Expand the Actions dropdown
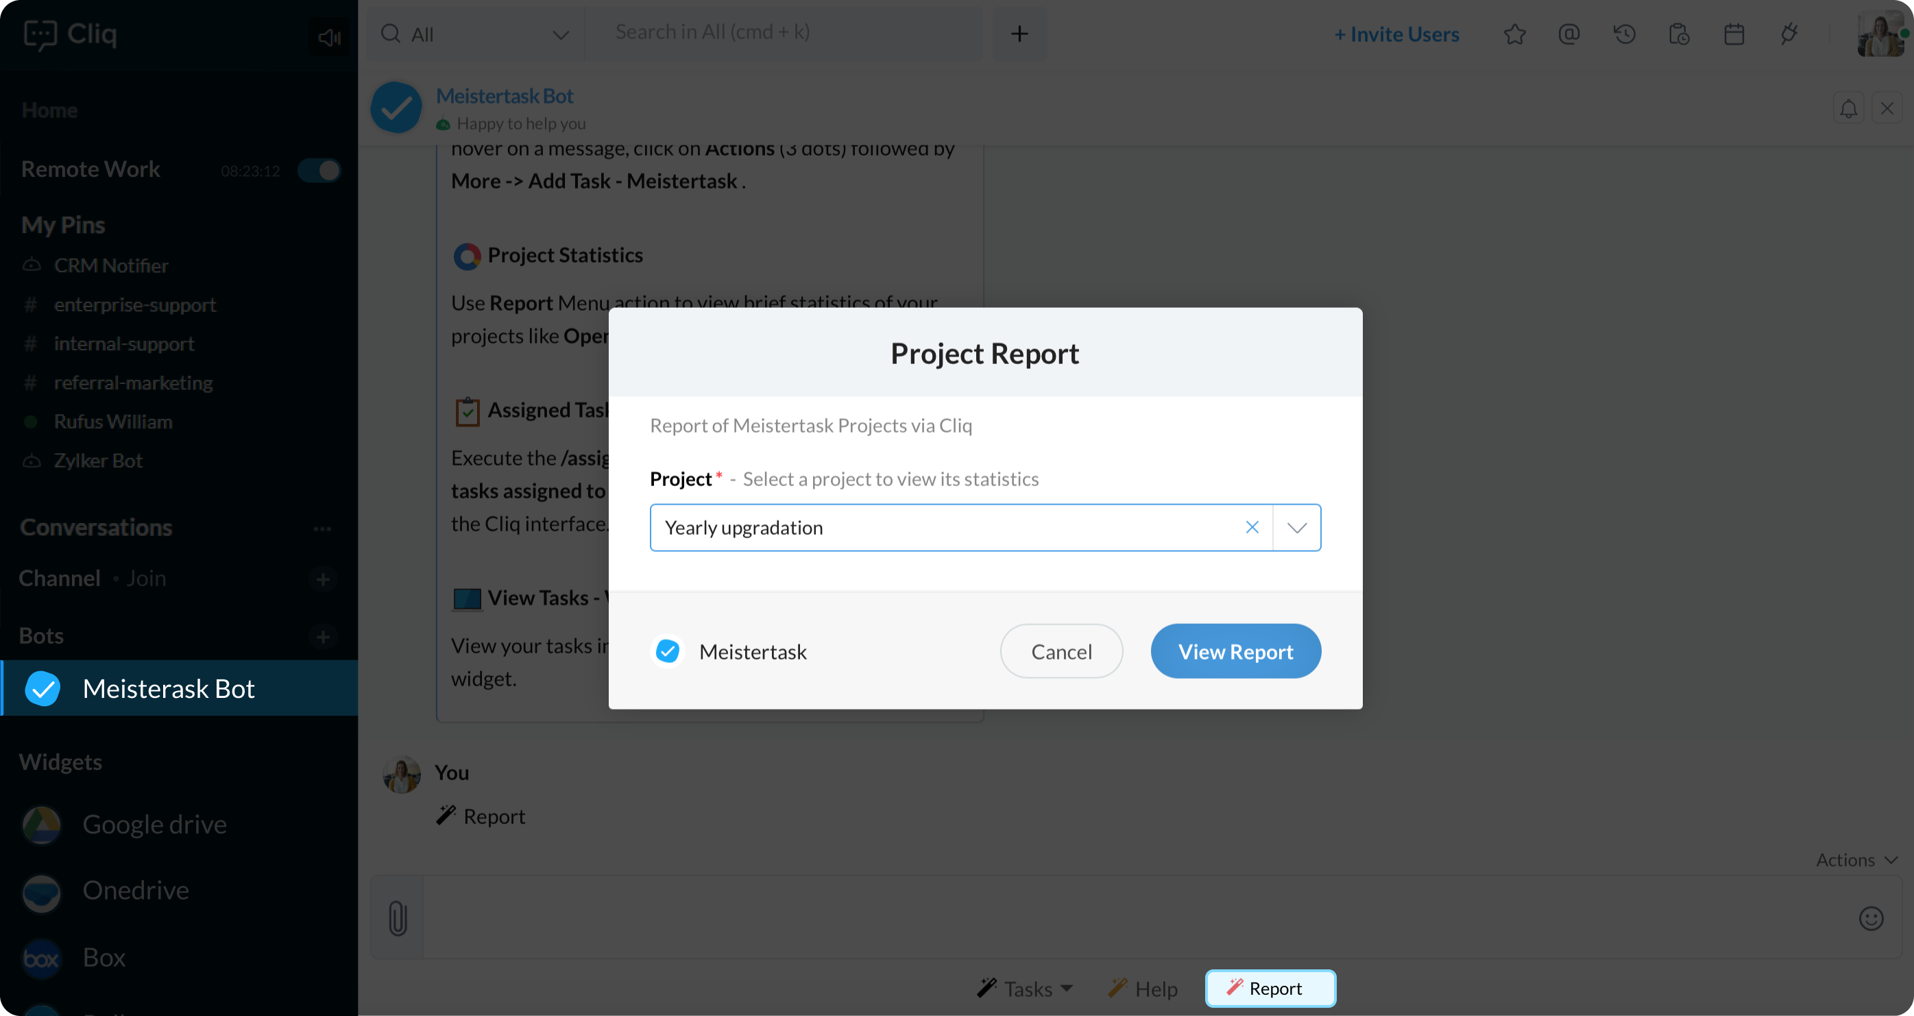This screenshot has width=1914, height=1016. pyautogui.click(x=1856, y=860)
